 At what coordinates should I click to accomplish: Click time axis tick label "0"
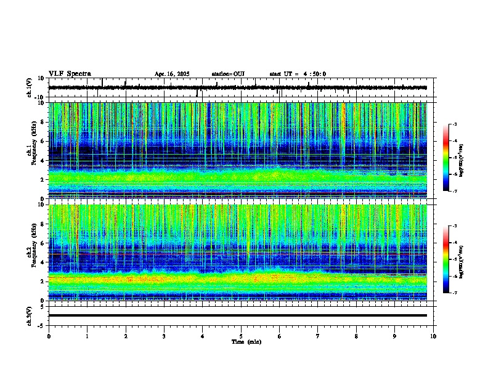(x=49, y=336)
